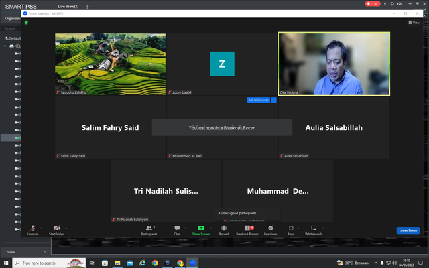Open the Windows Start menu

pyautogui.click(x=6, y=263)
